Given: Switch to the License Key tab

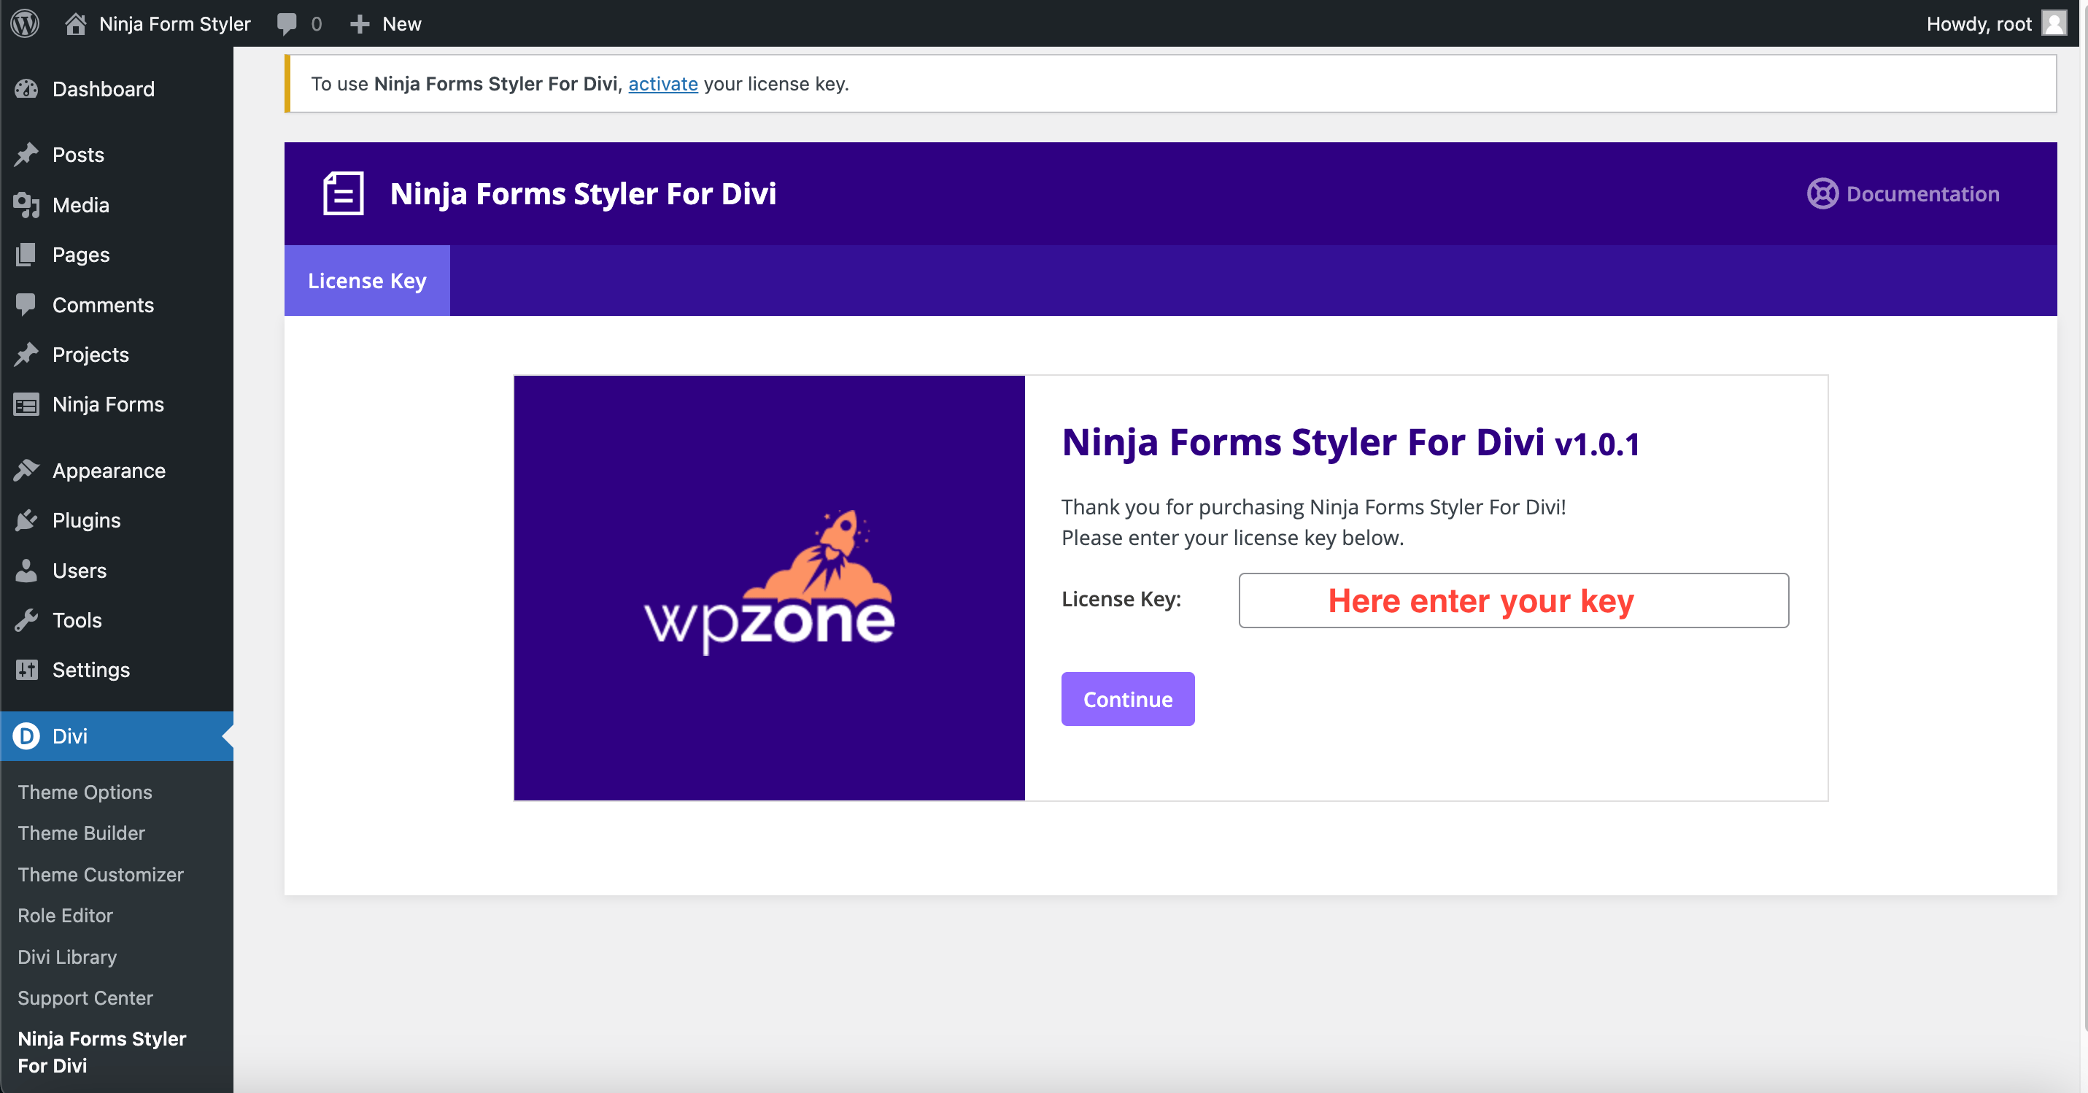Looking at the screenshot, I should (x=366, y=281).
